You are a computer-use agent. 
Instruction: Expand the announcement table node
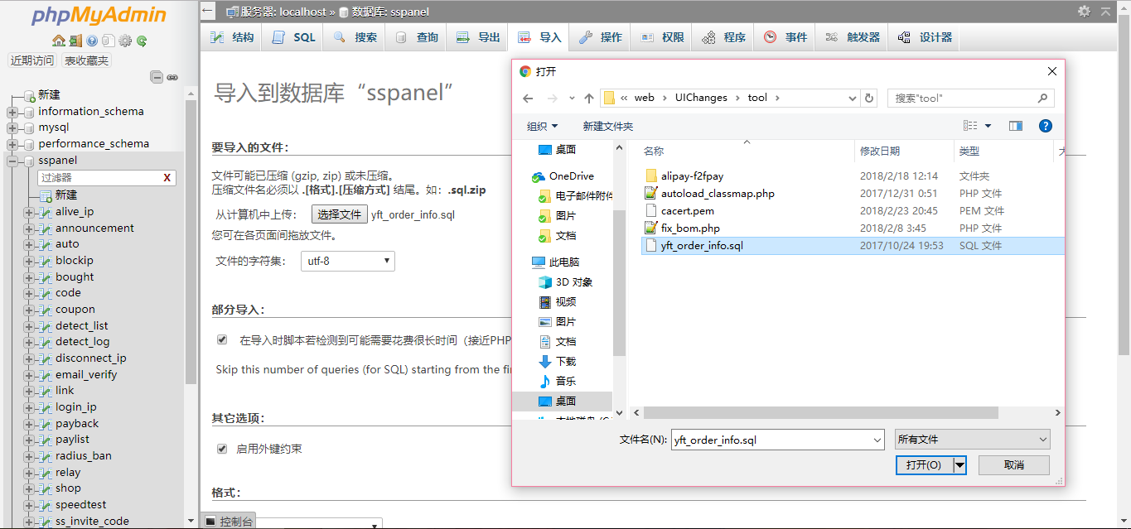[29, 228]
